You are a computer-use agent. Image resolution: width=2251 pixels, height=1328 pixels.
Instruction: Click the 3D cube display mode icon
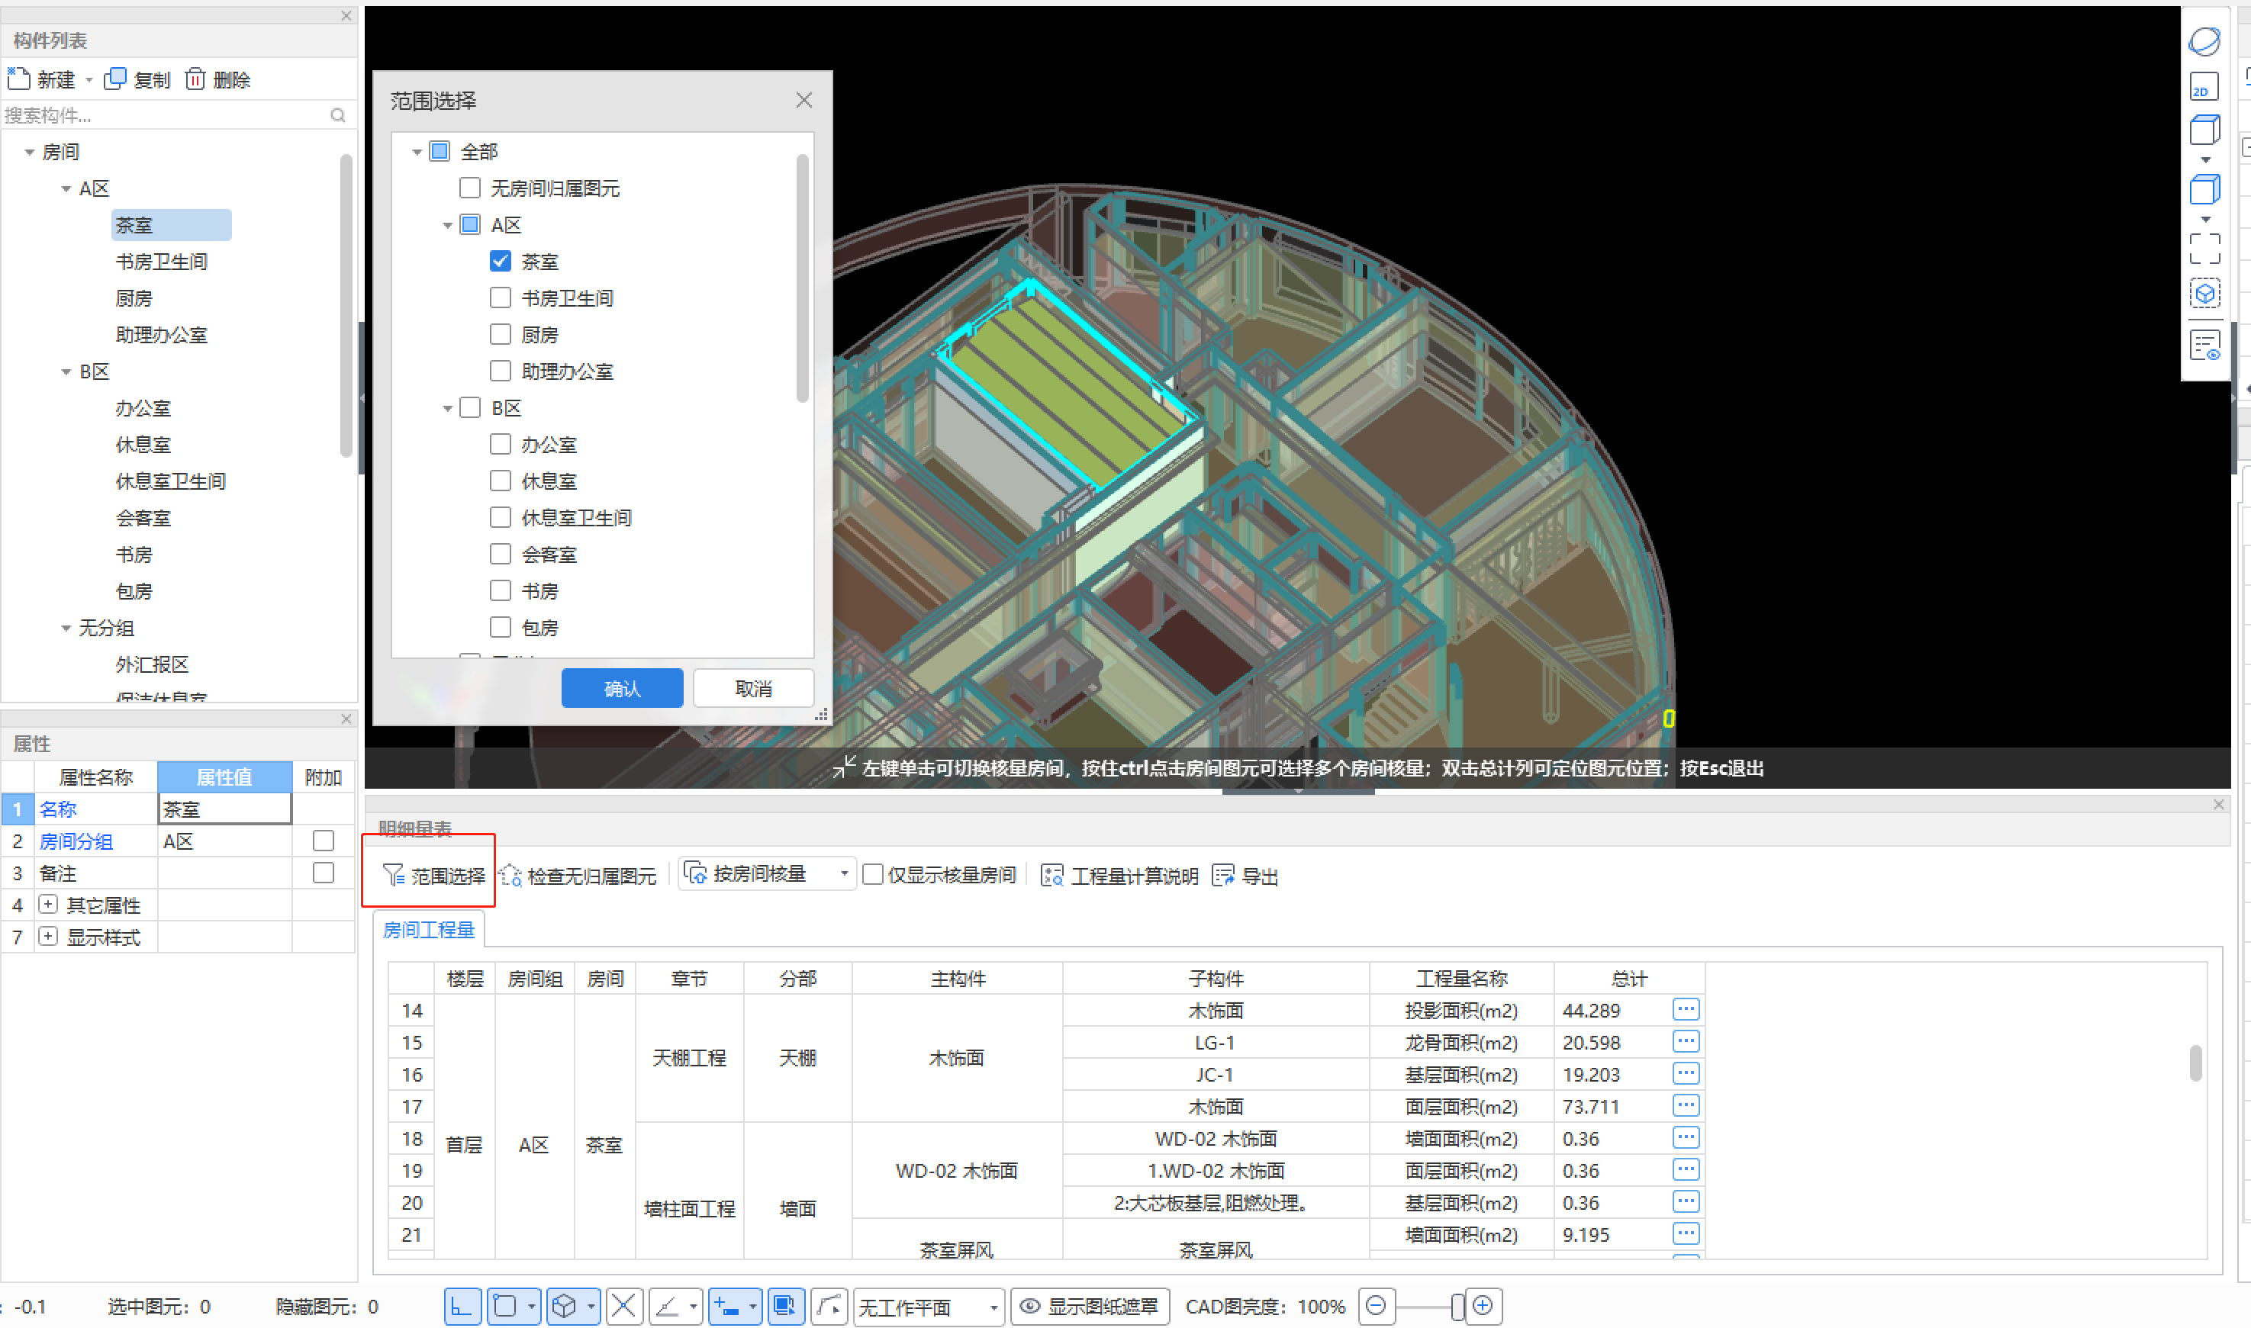click(x=565, y=1307)
